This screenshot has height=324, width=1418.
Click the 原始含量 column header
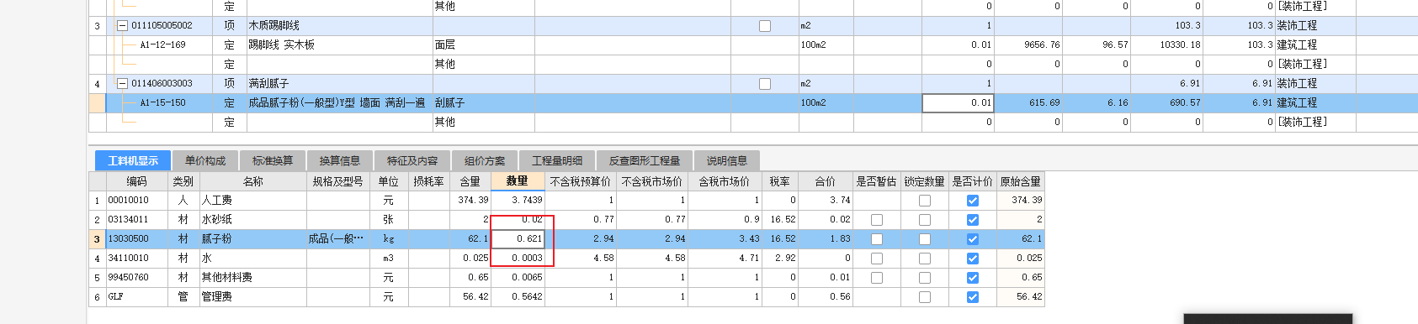click(1020, 181)
